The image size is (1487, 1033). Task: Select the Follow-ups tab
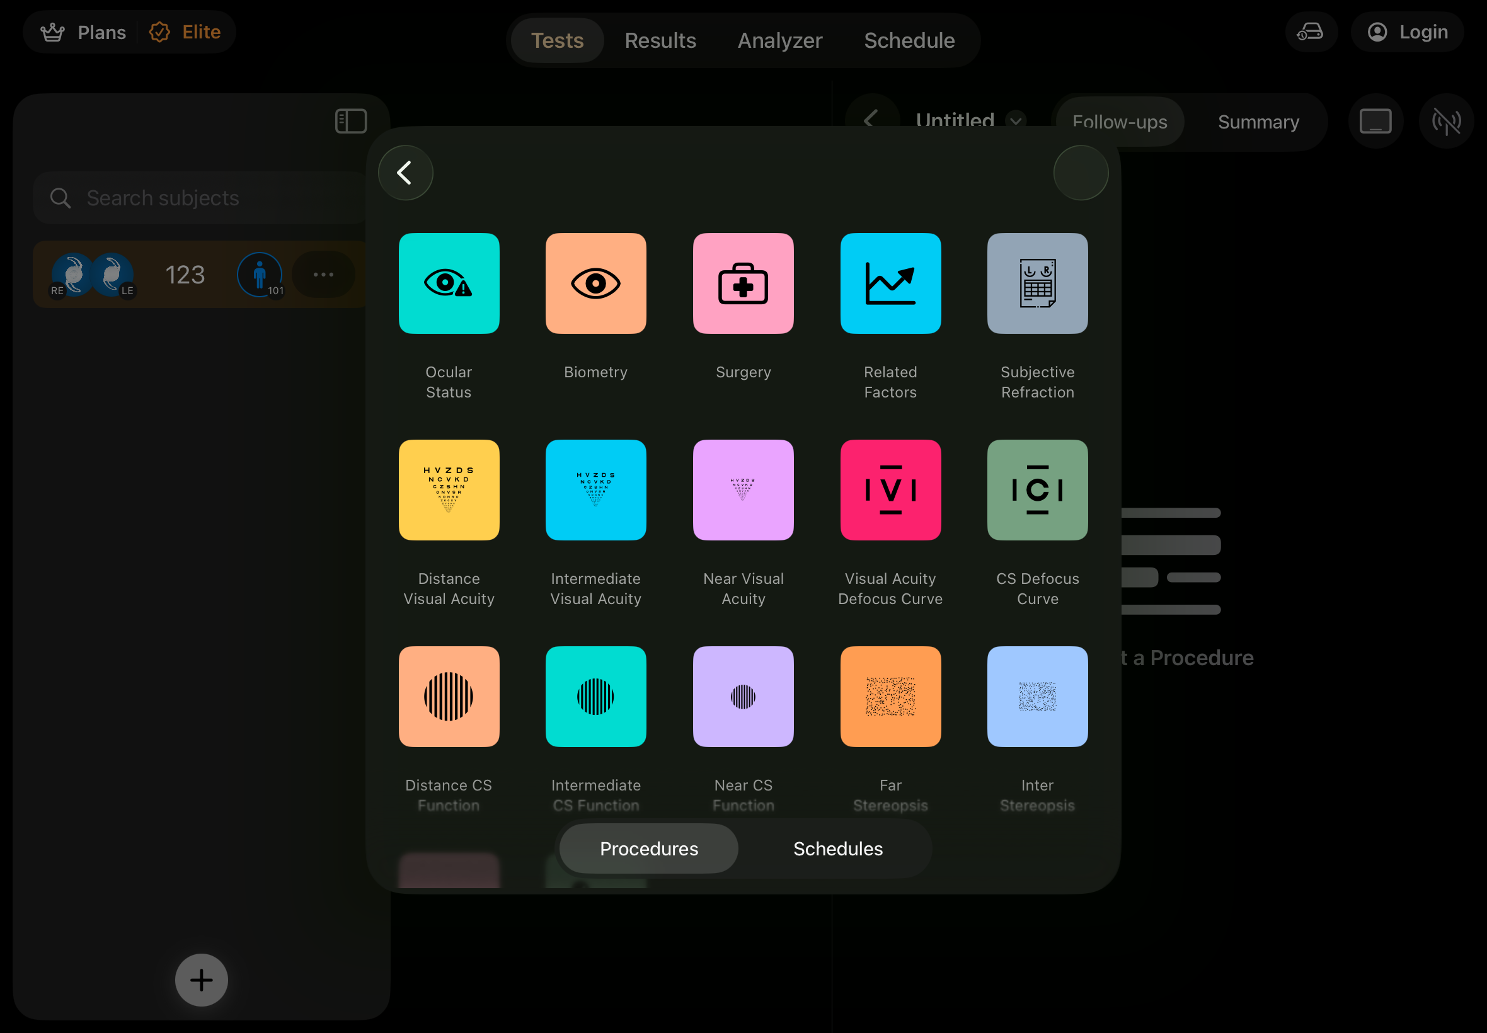pyautogui.click(x=1119, y=122)
